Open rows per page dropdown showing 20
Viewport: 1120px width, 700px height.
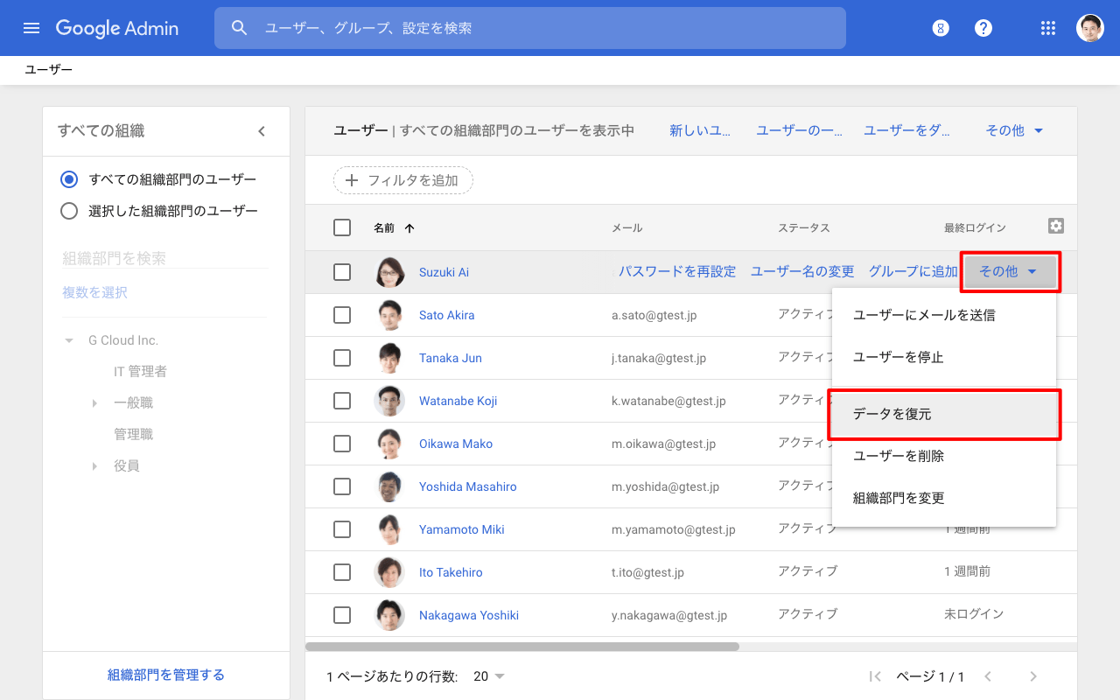[x=489, y=676]
